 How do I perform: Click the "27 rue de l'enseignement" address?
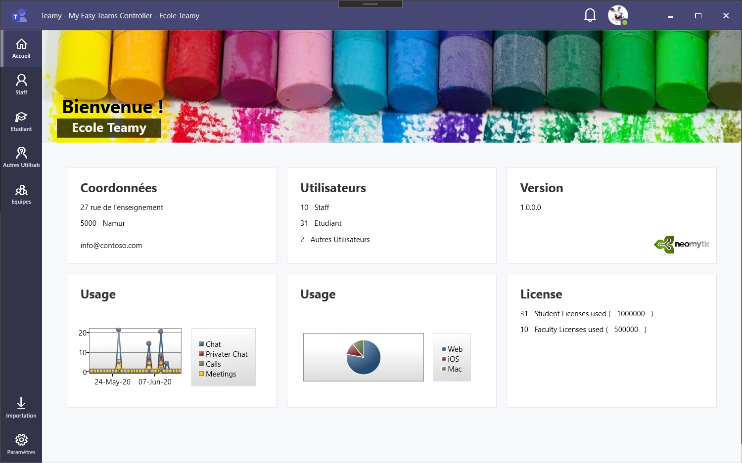point(122,208)
